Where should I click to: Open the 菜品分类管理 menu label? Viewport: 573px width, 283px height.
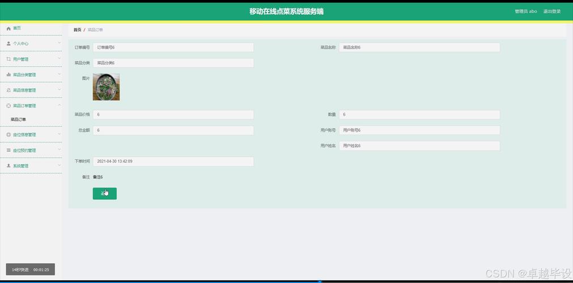(x=24, y=75)
